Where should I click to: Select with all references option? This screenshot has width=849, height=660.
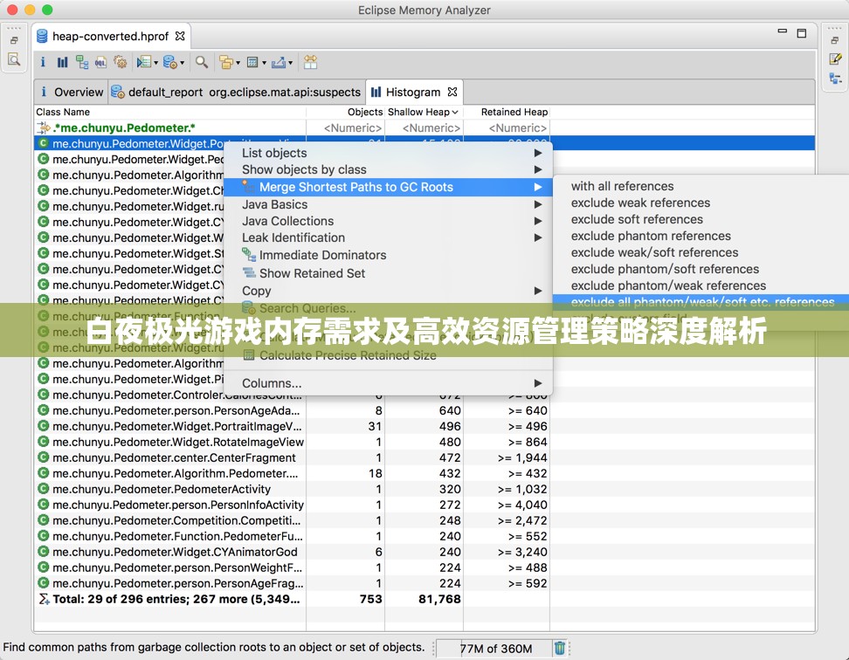click(701, 186)
